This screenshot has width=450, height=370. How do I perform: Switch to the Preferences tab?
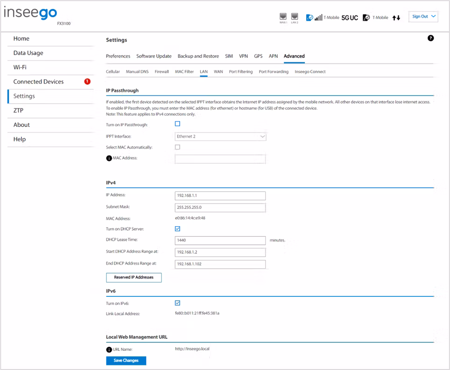118,56
